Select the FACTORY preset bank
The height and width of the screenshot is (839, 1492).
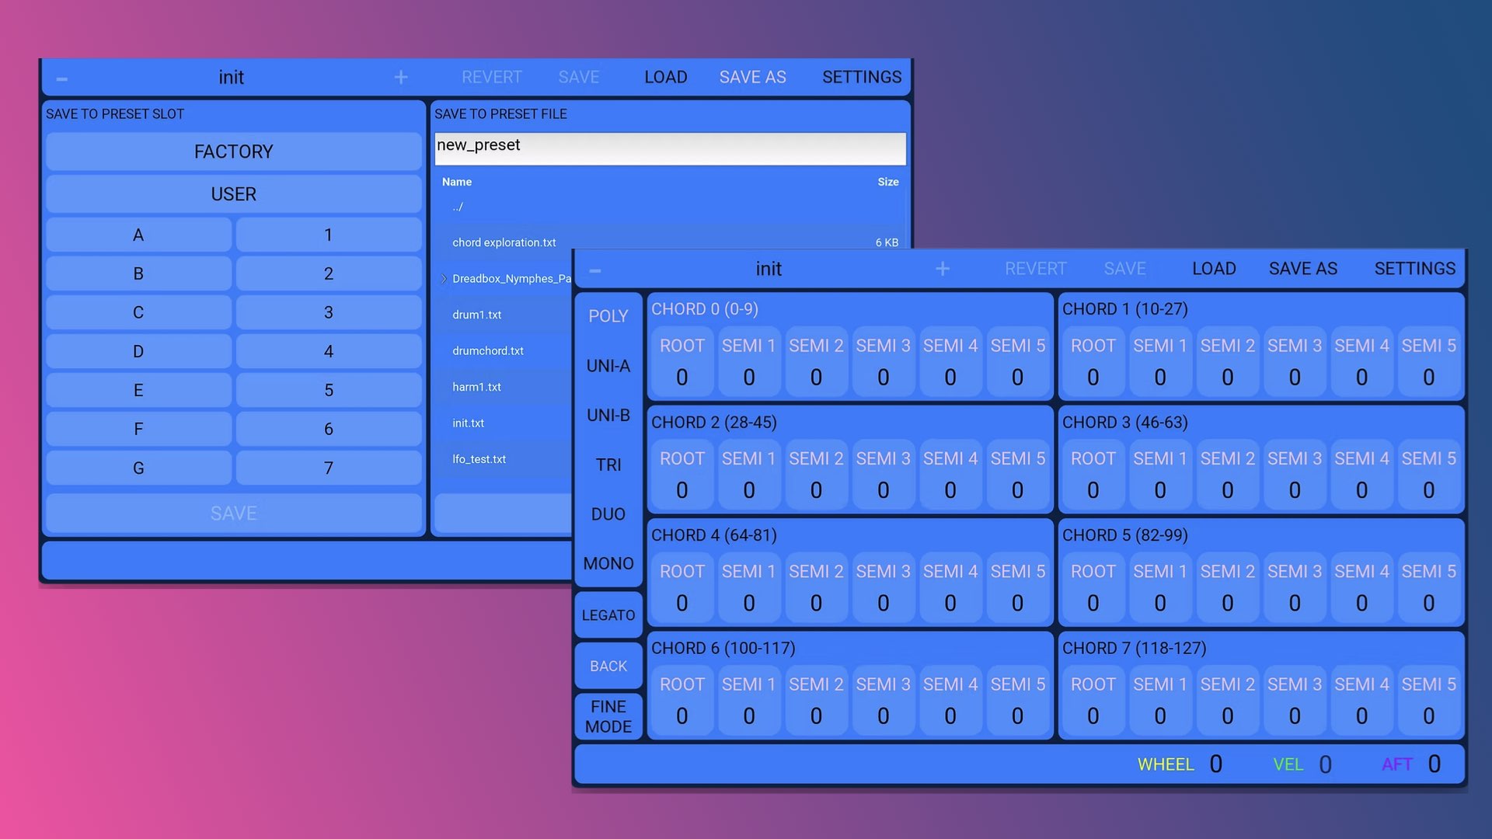coord(234,151)
